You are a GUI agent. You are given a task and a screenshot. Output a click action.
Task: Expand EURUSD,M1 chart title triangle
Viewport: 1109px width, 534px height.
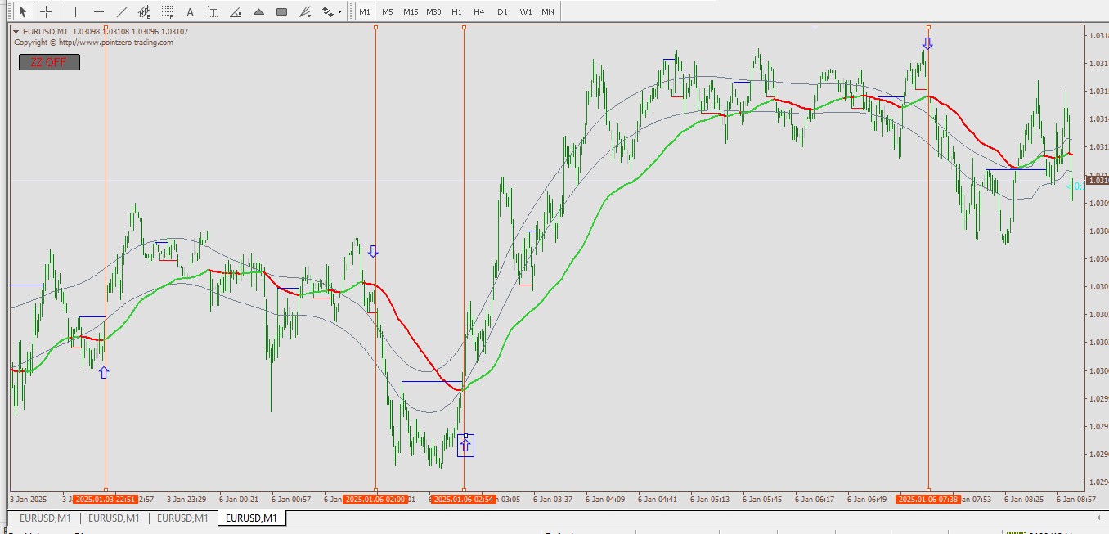point(16,32)
